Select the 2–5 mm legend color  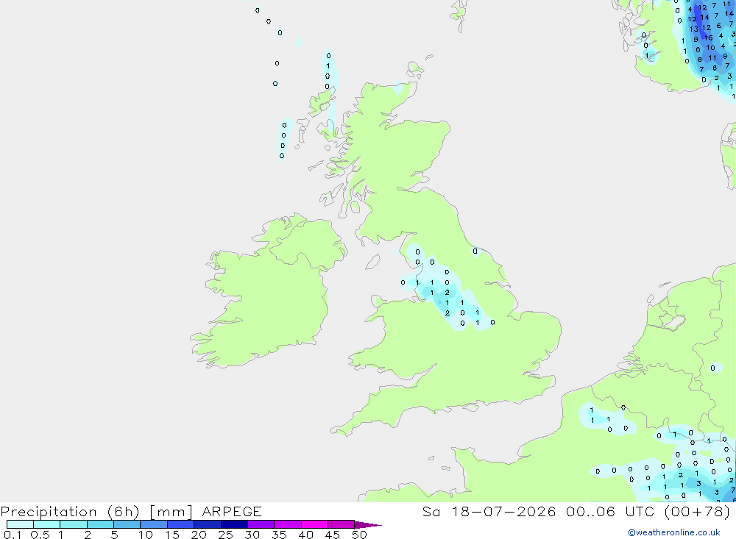(100, 524)
